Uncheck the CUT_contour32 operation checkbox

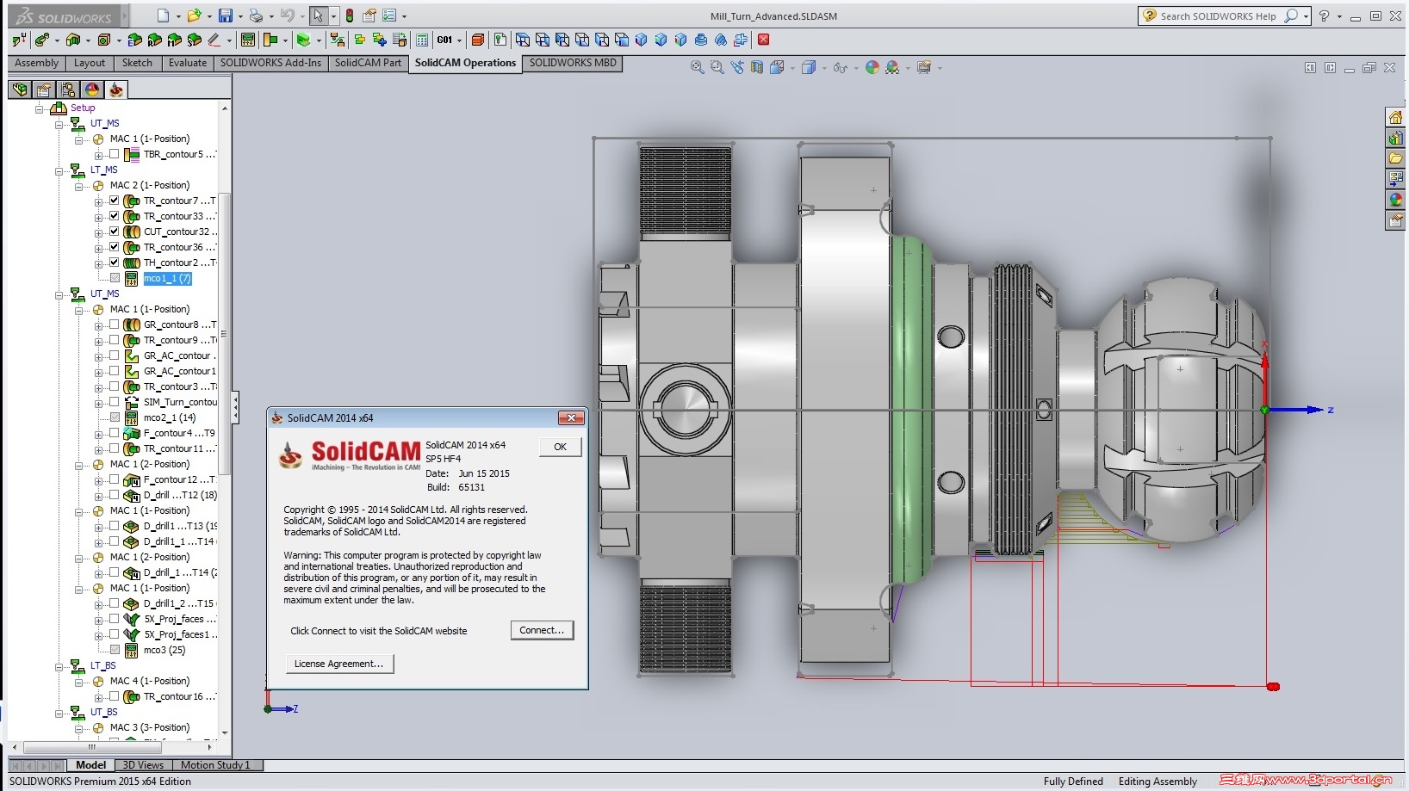click(114, 232)
